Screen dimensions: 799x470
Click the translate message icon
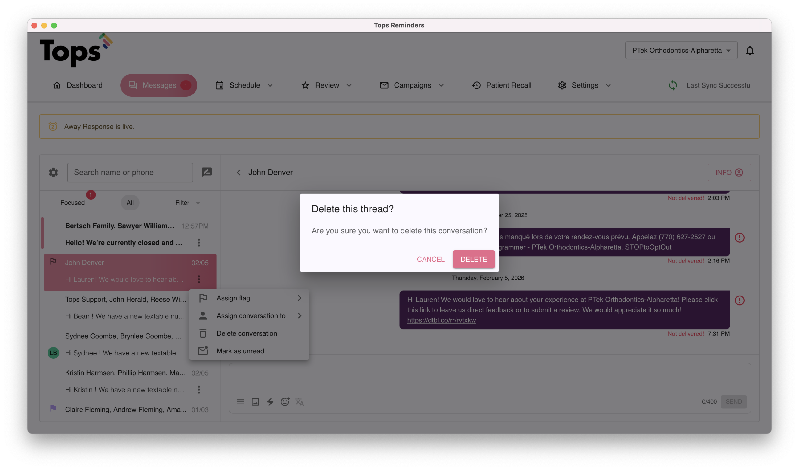(299, 402)
